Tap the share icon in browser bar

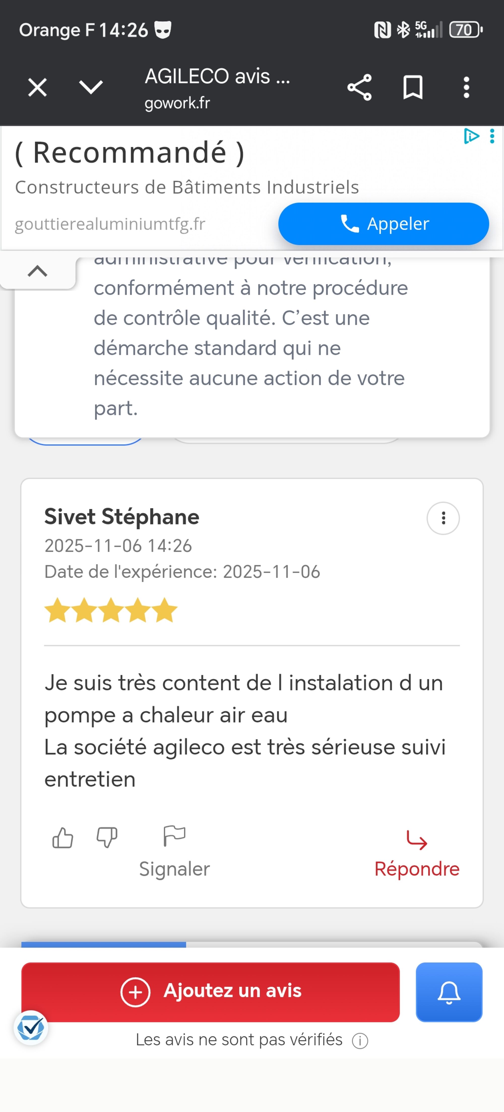pos(359,88)
